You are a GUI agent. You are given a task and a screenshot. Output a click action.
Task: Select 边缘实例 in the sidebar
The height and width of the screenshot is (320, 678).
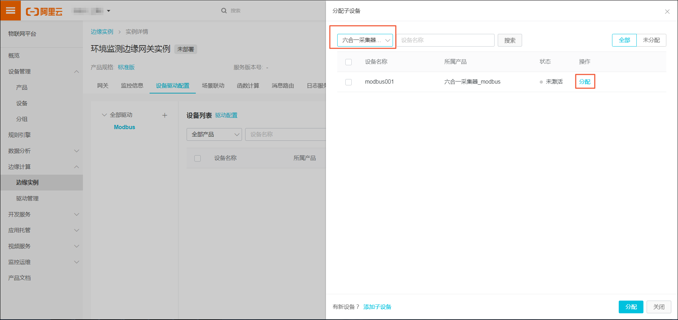(42, 183)
